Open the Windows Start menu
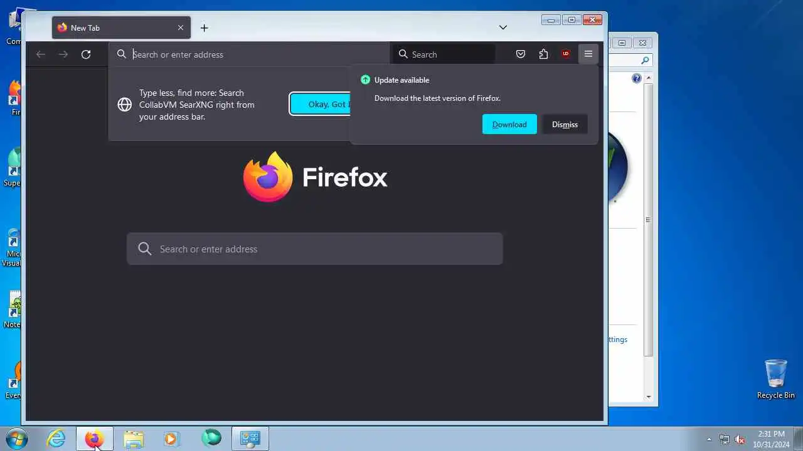The height and width of the screenshot is (451, 803). click(17, 438)
